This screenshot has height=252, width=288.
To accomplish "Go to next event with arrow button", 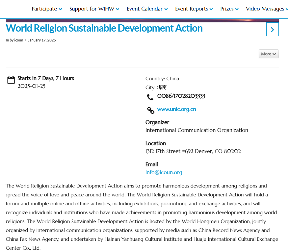I will pos(273,29).
